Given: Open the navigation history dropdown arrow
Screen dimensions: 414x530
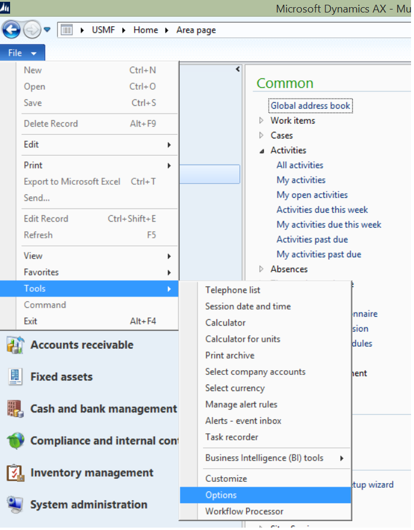Looking at the screenshot, I should pyautogui.click(x=47, y=30).
